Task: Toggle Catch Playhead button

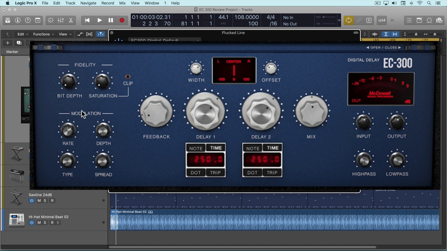Action: (x=101, y=34)
